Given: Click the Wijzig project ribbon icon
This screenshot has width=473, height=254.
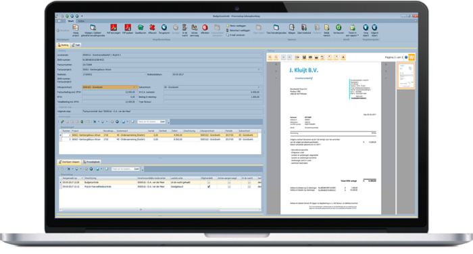Looking at the screenshot, I should point(76,28).
